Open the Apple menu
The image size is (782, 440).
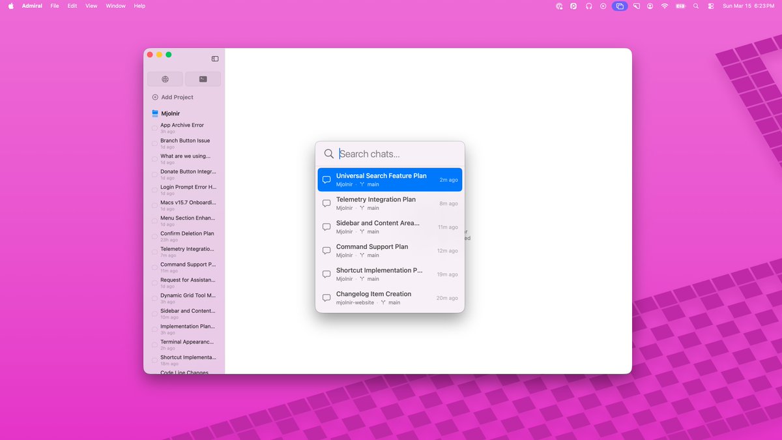[x=10, y=6]
